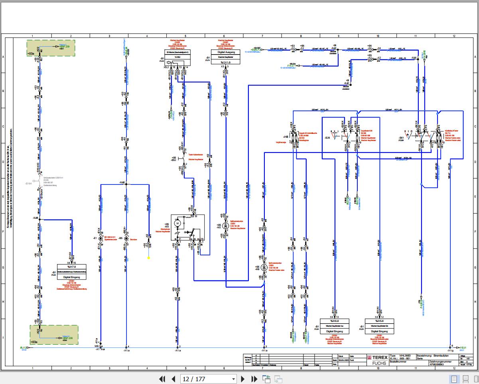Viewport: 479px width, 384px height.
Task: Select the Digital Eingang %IX6.0 block
Action: click(335, 326)
